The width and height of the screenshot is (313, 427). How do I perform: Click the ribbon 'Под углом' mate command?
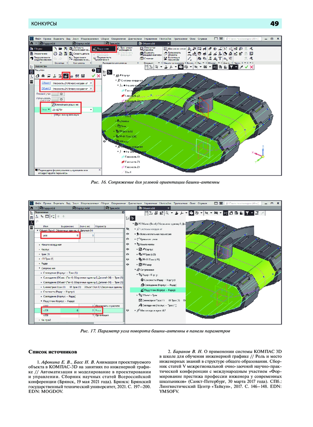coord(104,49)
